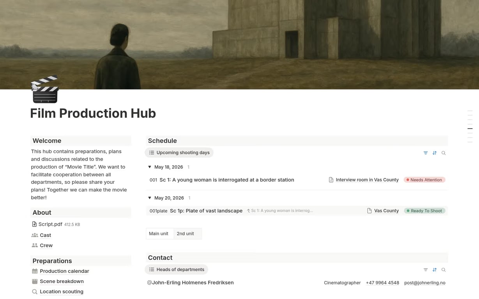
Task: Click the clapperboard page icon above the title
Action: [x=44, y=89]
